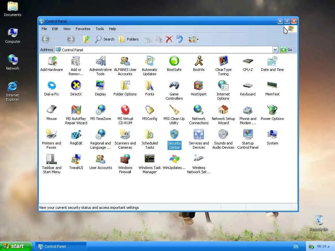Open the View menu
This screenshot has width=335, height=251.
pos(67,29)
